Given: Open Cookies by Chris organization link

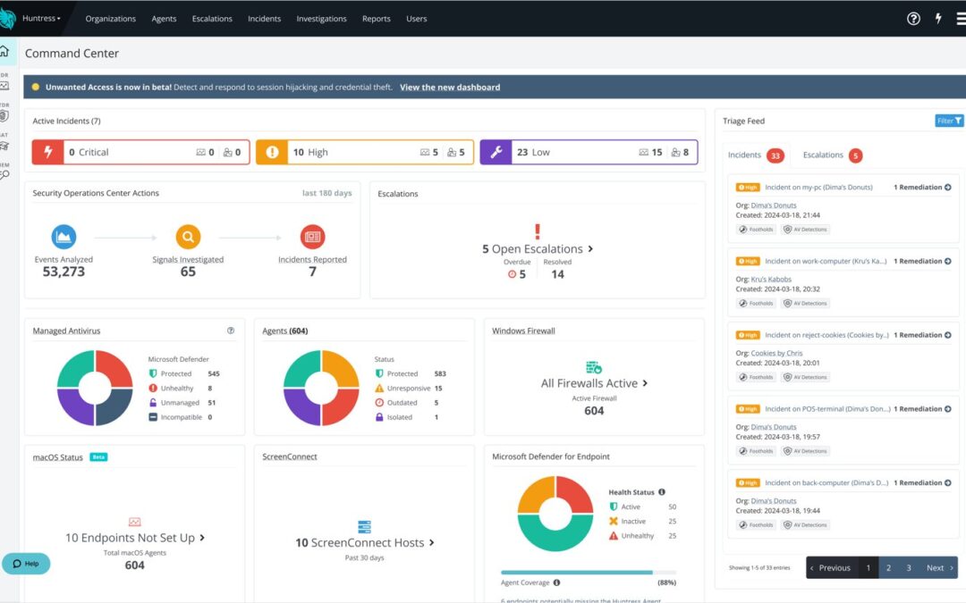Looking at the screenshot, I should pos(776,353).
